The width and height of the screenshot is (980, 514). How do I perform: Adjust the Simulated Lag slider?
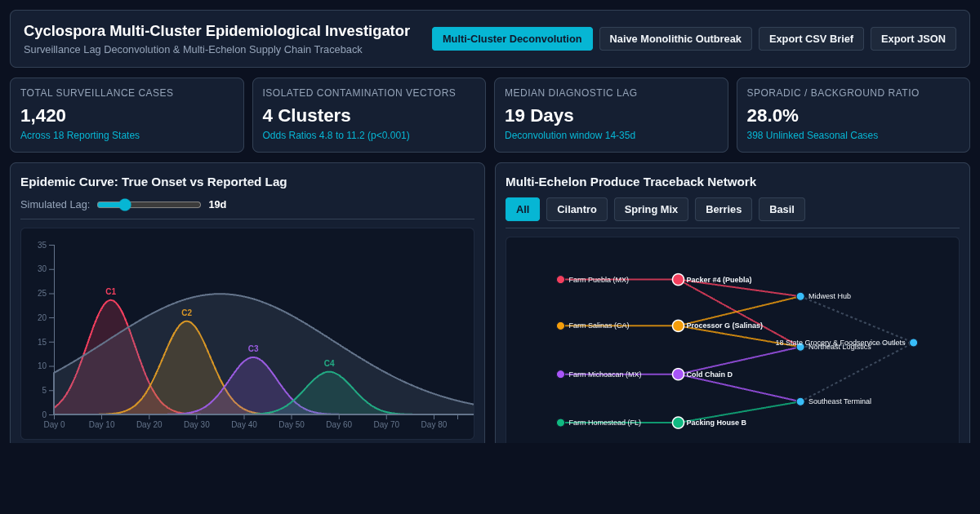point(149,205)
